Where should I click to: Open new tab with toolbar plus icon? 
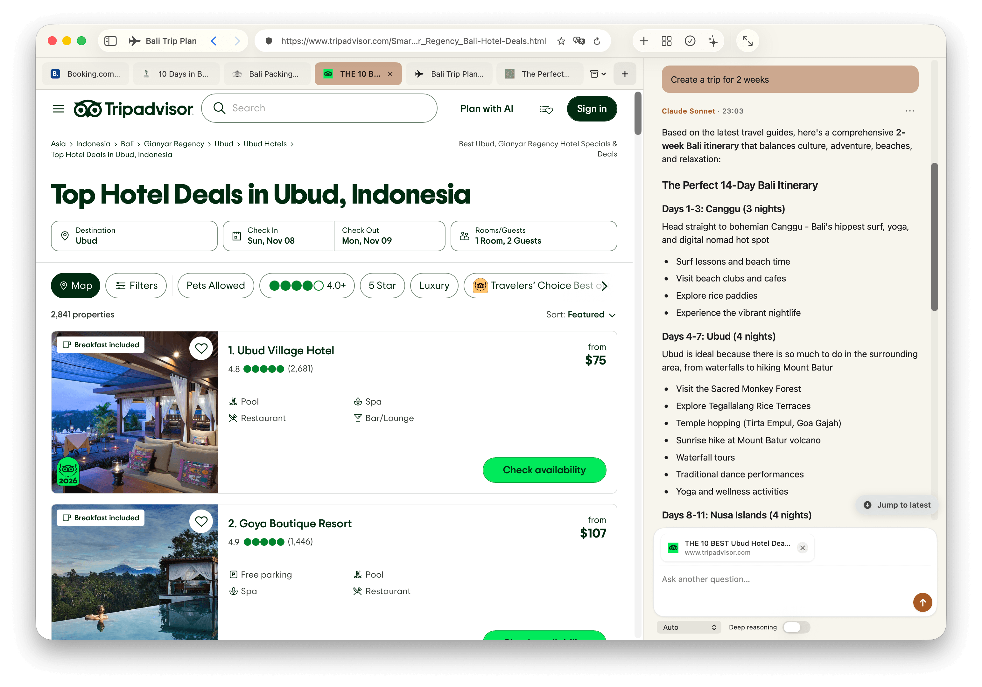[644, 41]
